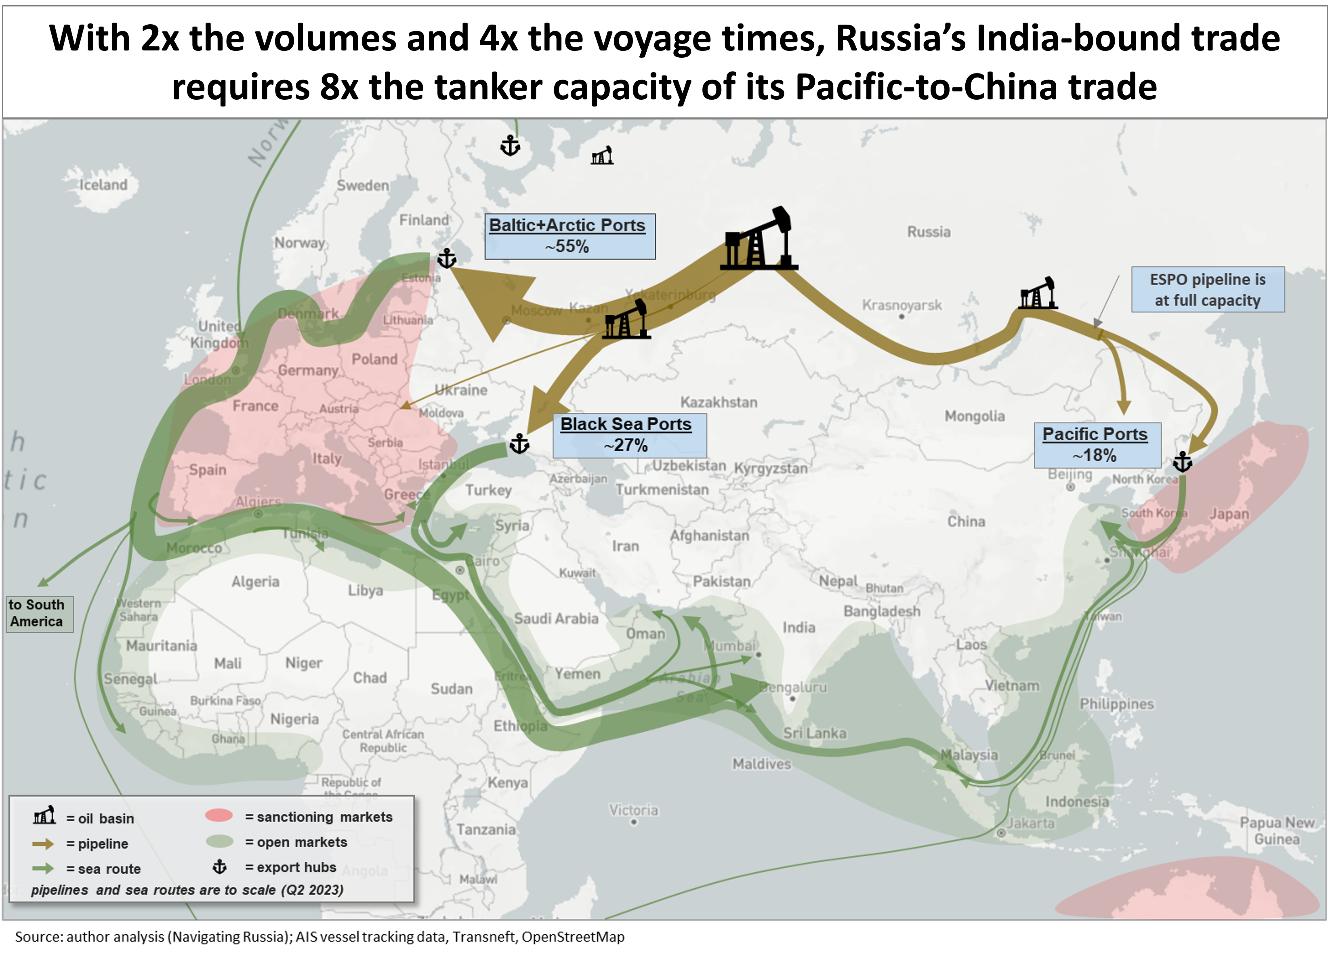1328x956 pixels.
Task: Click the 'Mongolia' country label
Action: 974,416
